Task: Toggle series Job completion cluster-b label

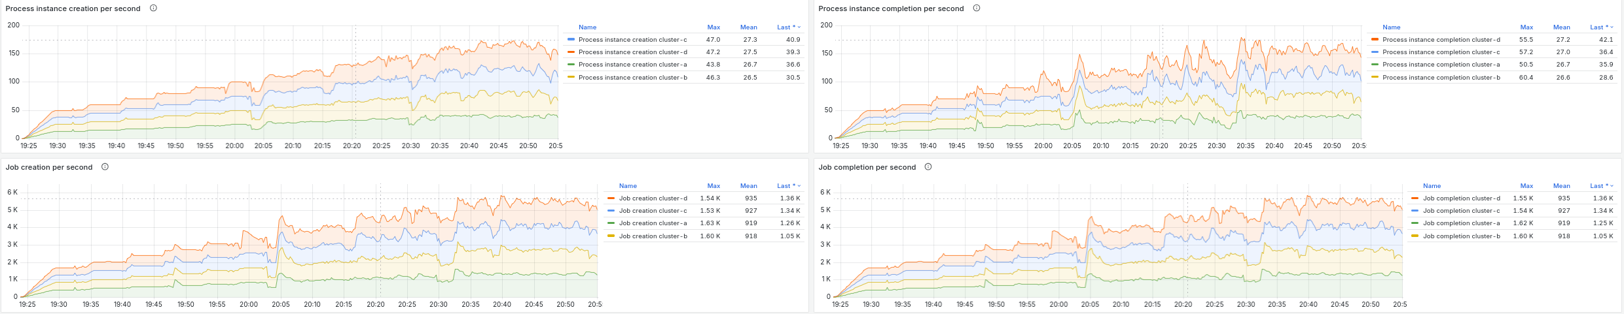Action: coord(1462,236)
